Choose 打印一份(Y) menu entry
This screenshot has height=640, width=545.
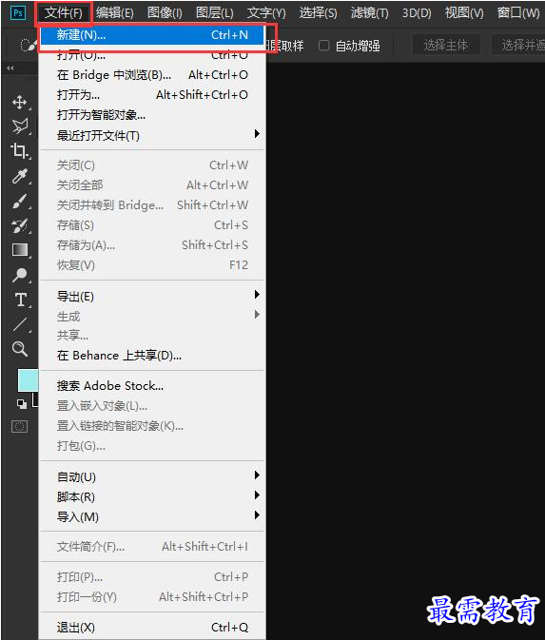152,597
